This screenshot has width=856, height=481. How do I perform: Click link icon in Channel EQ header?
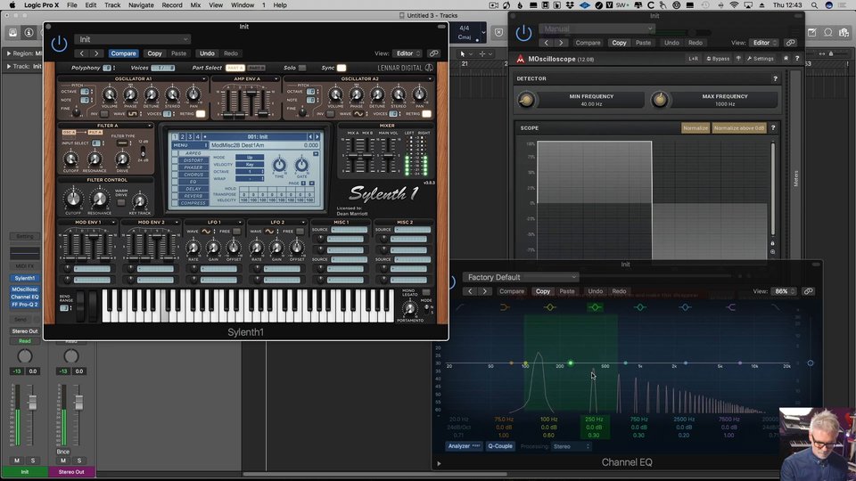click(x=809, y=291)
